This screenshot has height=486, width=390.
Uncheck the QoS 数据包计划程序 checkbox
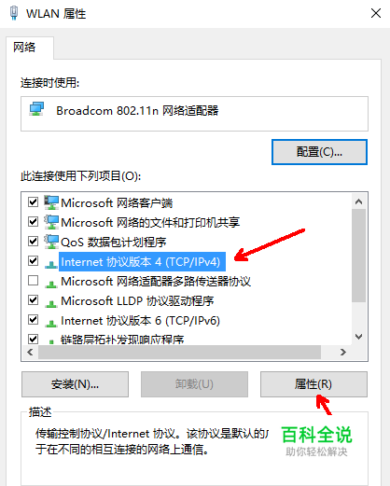[x=33, y=242]
